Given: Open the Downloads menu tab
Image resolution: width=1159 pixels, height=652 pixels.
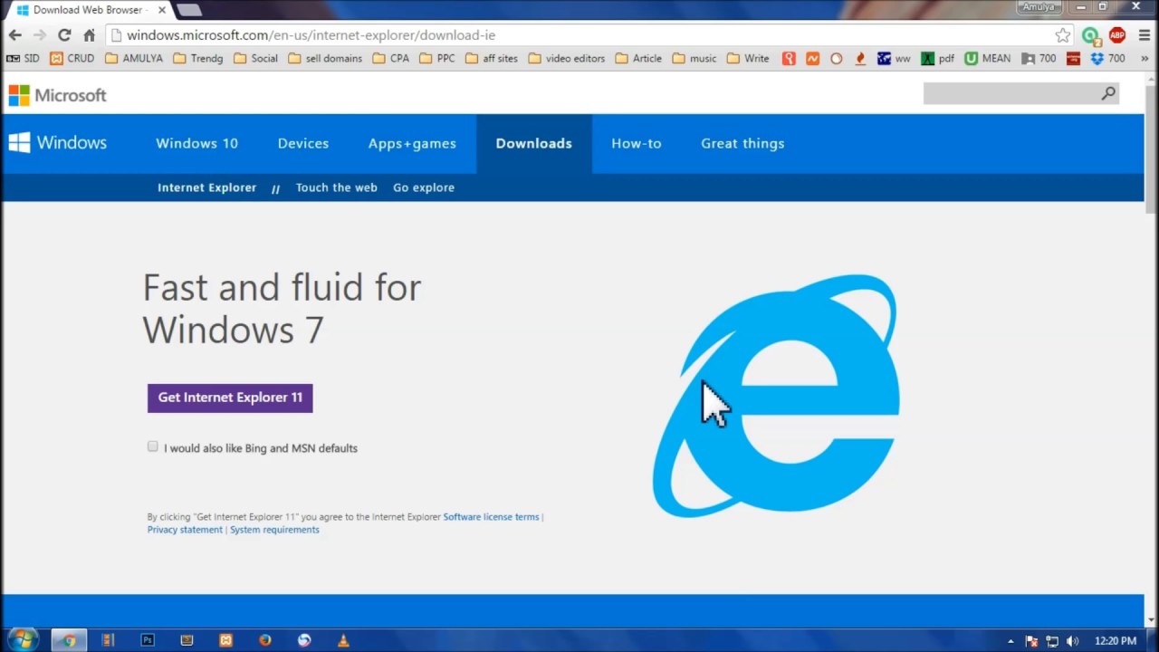Looking at the screenshot, I should pos(533,143).
